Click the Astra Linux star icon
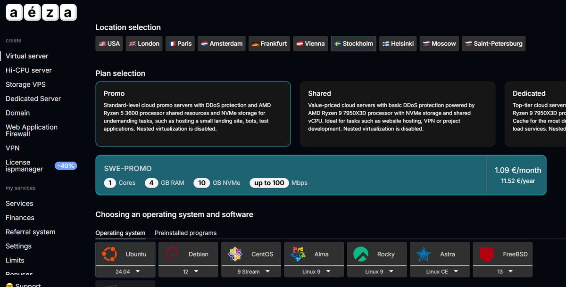 pyautogui.click(x=424, y=254)
